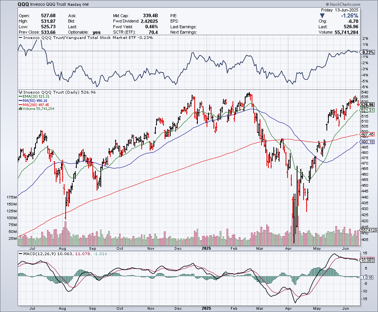This screenshot has width=378, height=312.
Task: Click the MACD signal value 11.078
Action: click(x=82, y=254)
